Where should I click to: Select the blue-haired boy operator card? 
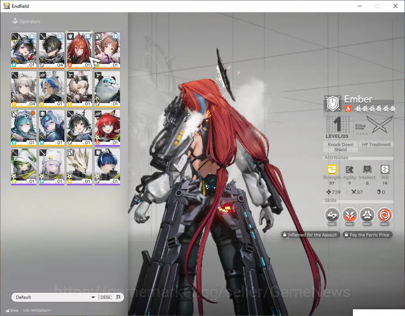pos(107,166)
